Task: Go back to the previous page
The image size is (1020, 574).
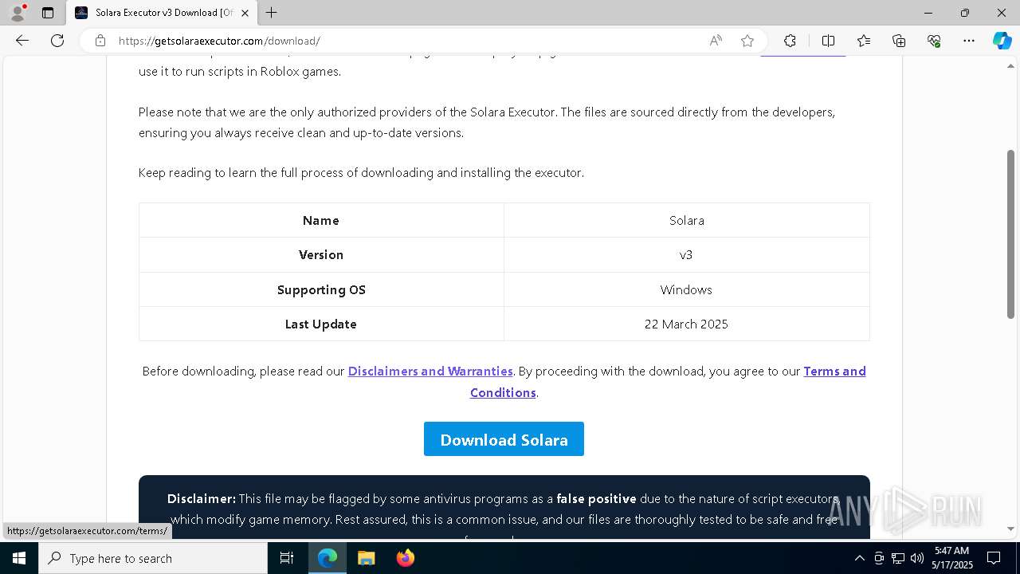Action: pos(22,41)
